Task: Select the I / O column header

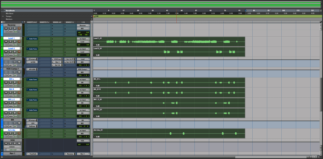Action: point(83,22)
